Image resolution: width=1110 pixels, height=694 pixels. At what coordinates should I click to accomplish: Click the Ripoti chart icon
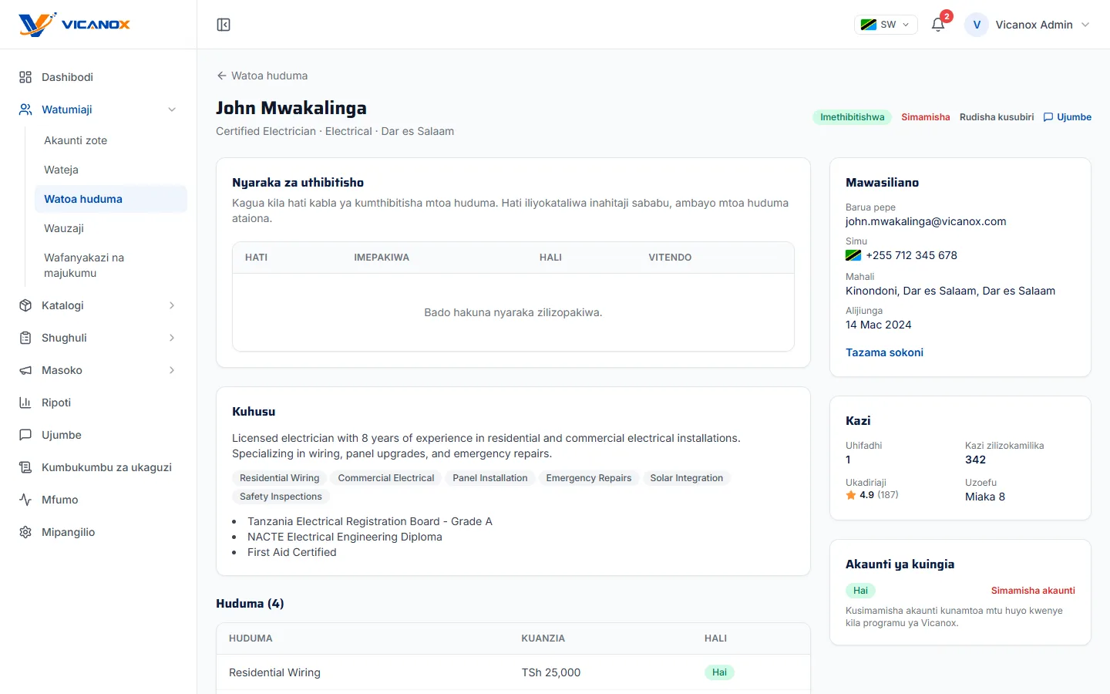(25, 403)
